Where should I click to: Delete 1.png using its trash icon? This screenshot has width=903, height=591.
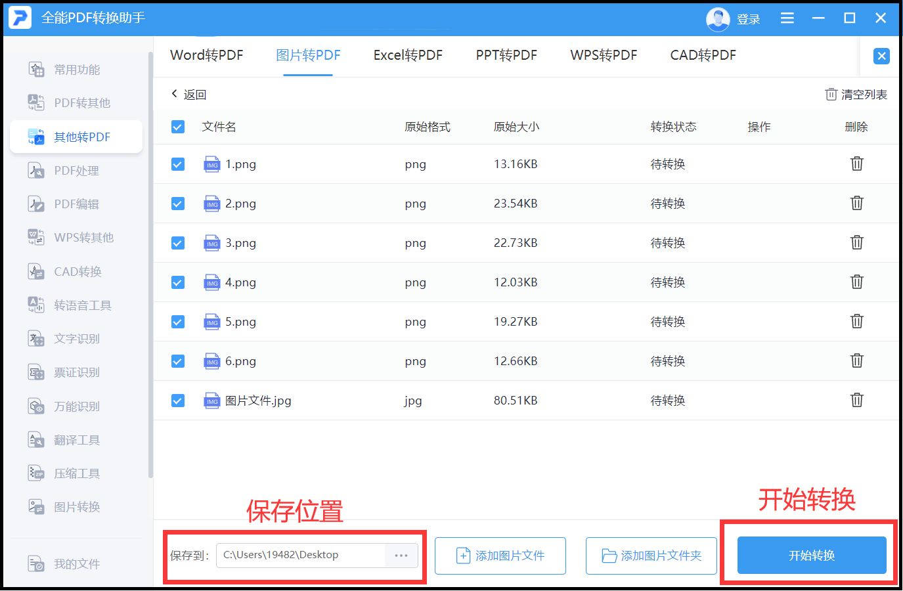pyautogui.click(x=856, y=164)
